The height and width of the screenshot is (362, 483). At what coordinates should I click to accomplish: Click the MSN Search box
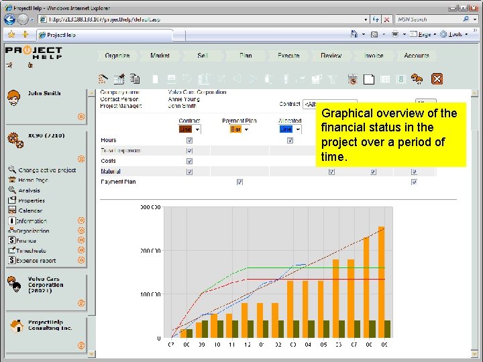coord(429,19)
